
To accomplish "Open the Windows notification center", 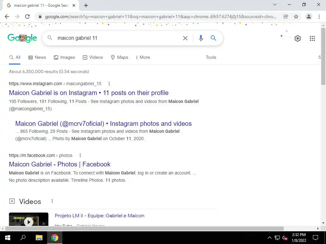I will (x=315, y=238).
